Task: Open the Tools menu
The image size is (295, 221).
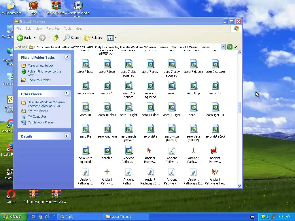Action: click(67, 28)
